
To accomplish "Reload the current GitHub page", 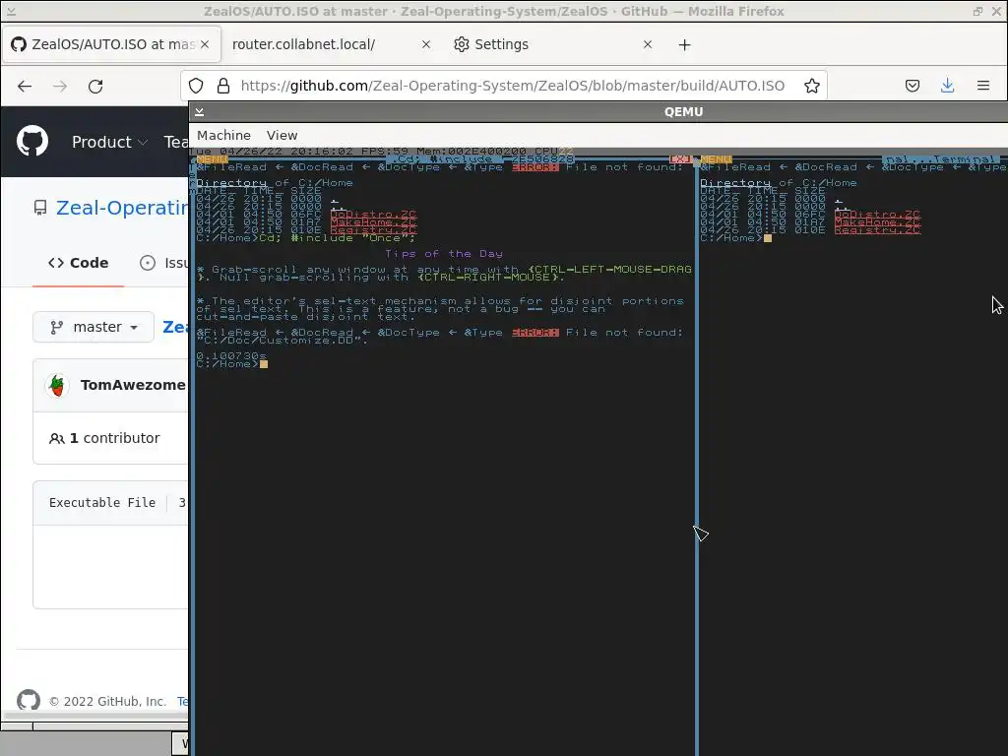I will tap(95, 86).
